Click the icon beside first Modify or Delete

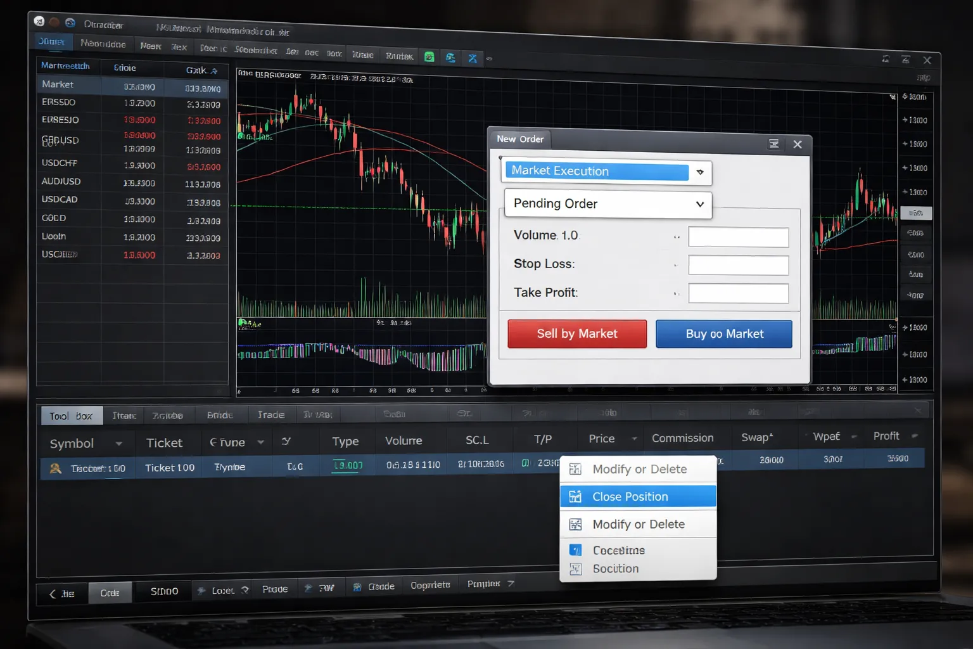[x=575, y=469]
